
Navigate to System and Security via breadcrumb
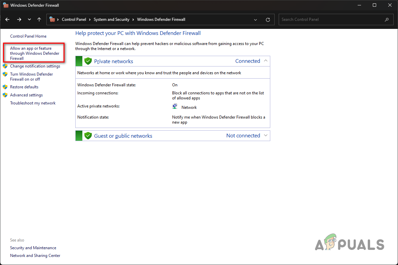(112, 19)
